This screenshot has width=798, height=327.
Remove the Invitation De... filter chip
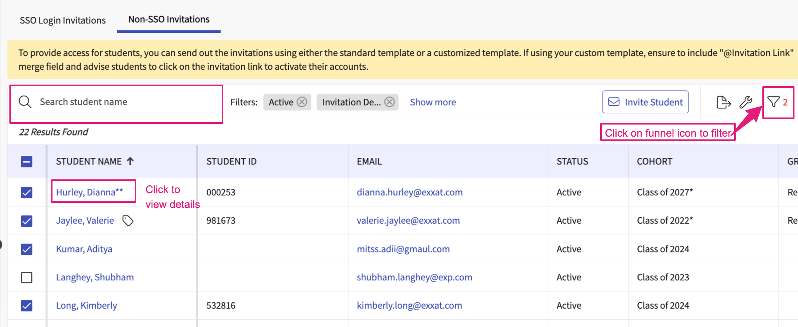(389, 102)
